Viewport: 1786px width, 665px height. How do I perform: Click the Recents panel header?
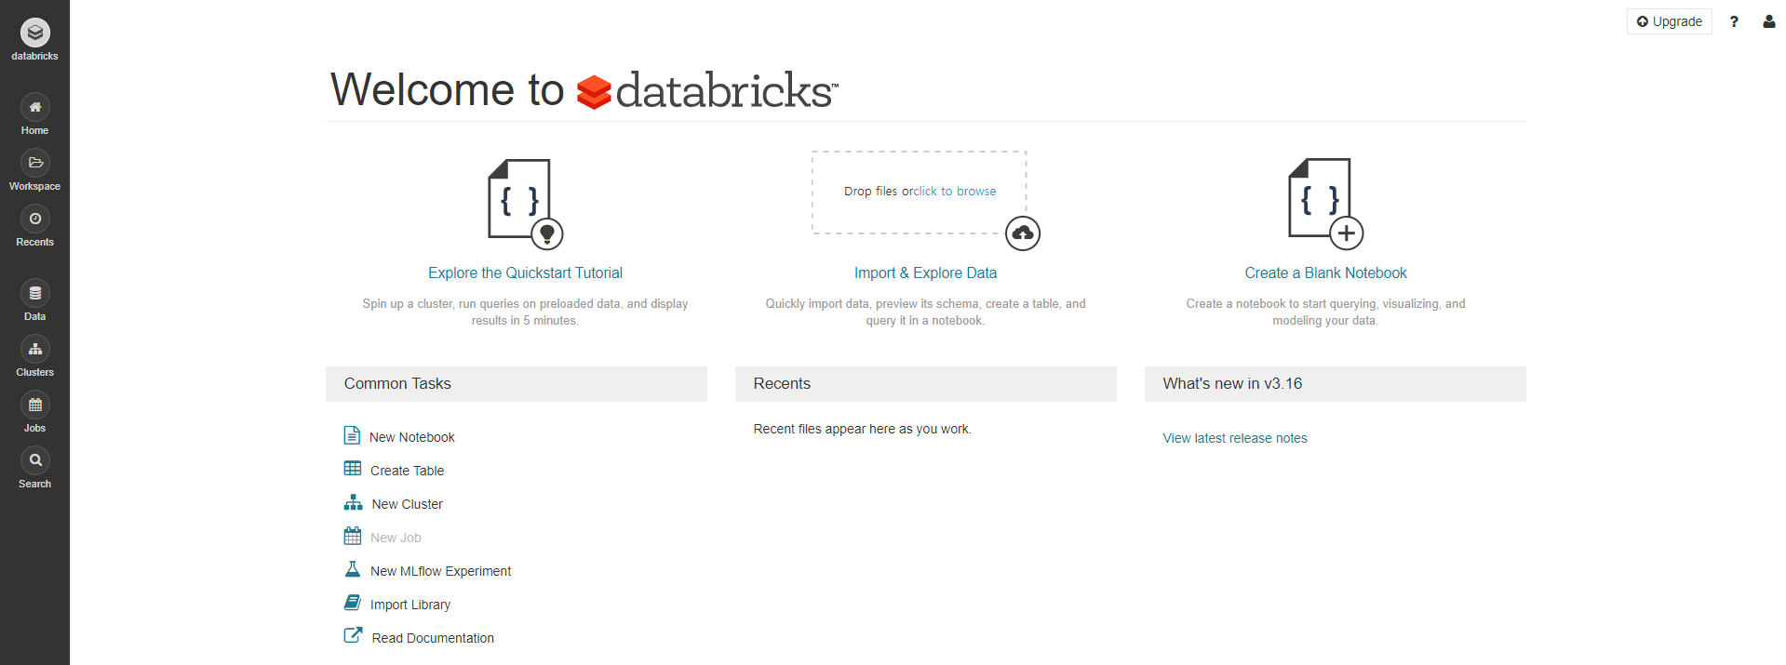click(926, 384)
